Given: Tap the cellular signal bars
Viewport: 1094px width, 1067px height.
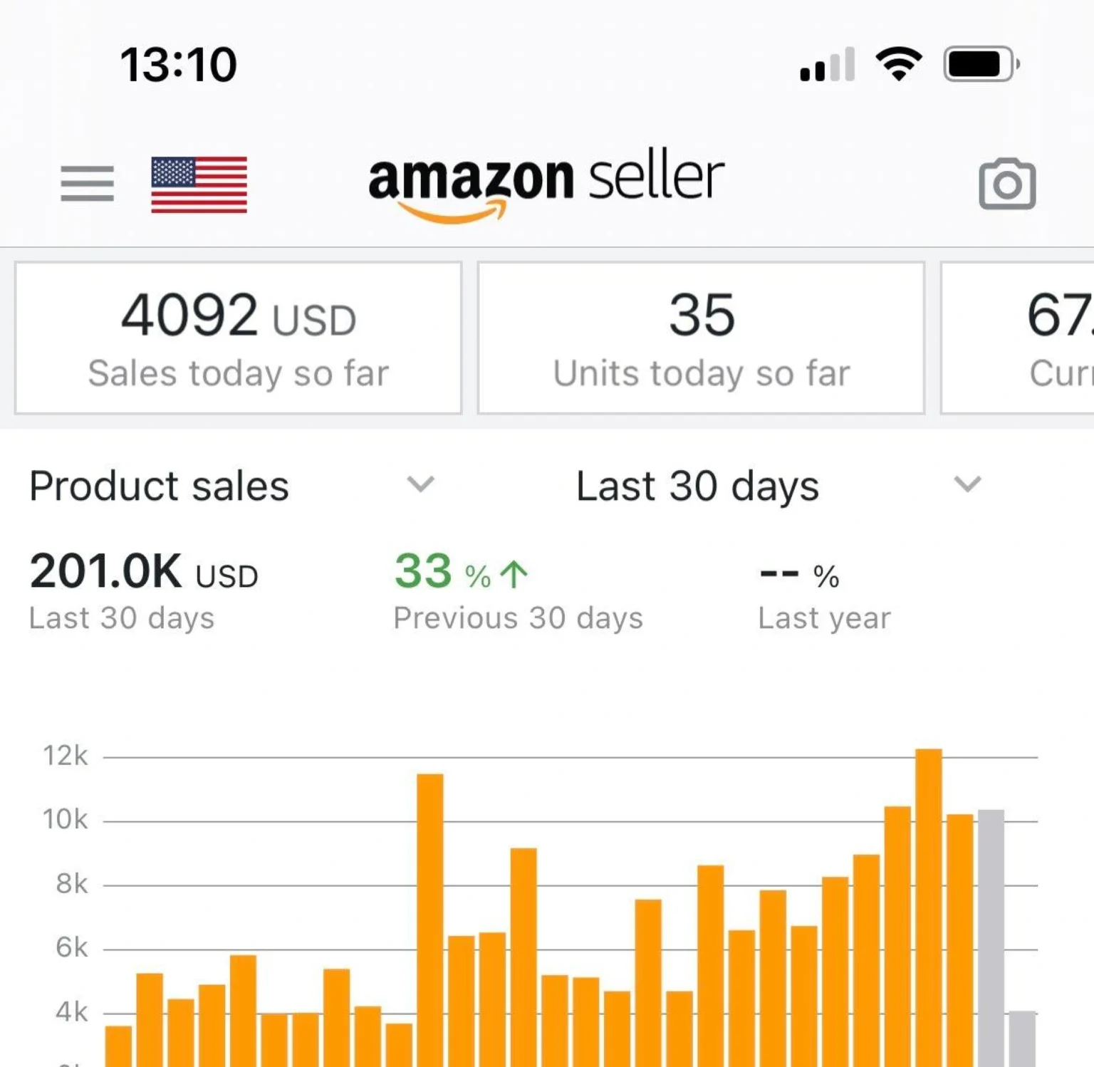Looking at the screenshot, I should [827, 65].
